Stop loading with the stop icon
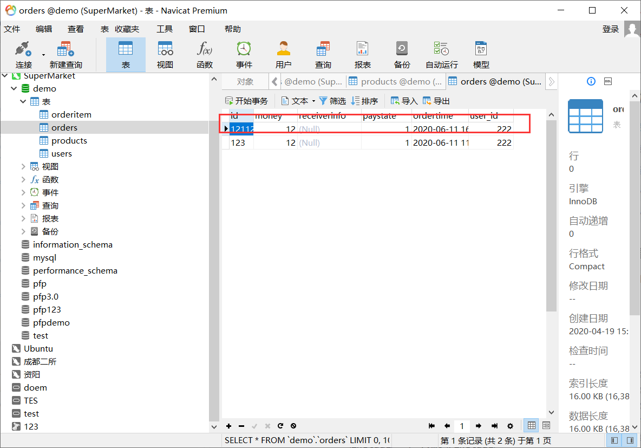Image resolution: width=641 pixels, height=448 pixels. pos(293,426)
